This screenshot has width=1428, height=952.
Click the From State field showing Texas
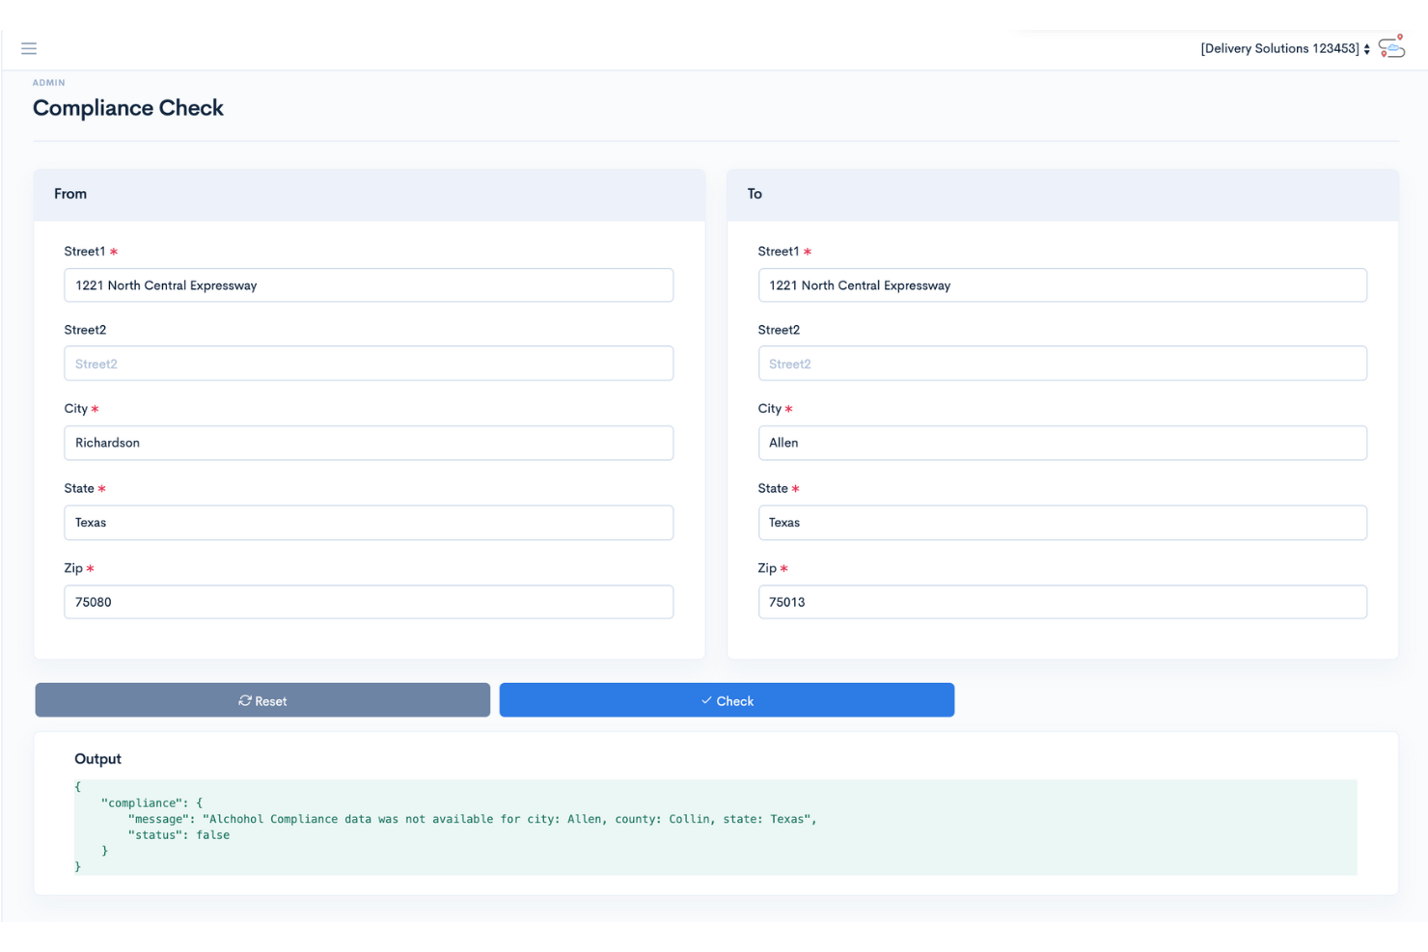click(x=369, y=522)
